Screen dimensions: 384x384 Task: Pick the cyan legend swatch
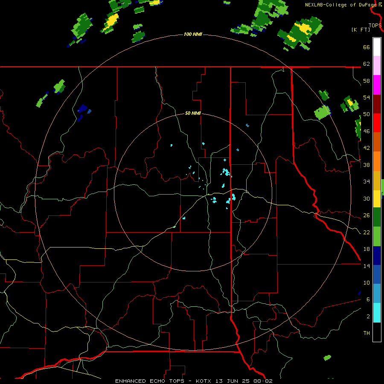point(377,313)
